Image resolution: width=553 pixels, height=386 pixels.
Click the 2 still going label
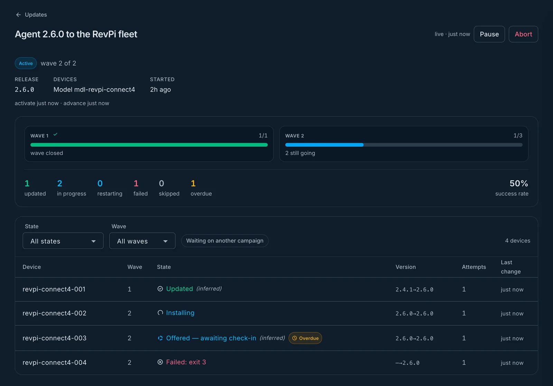(x=300, y=153)
